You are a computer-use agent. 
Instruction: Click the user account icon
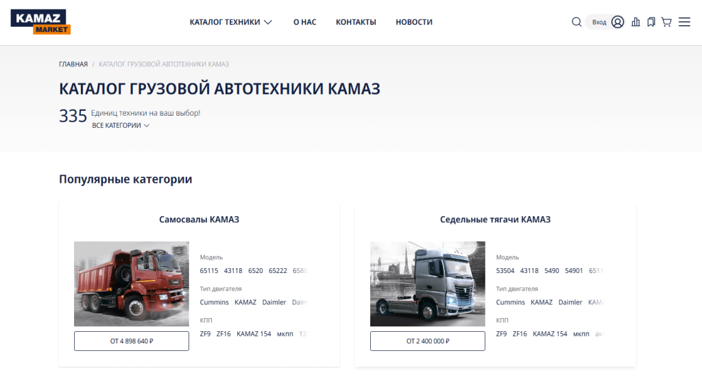click(x=618, y=22)
